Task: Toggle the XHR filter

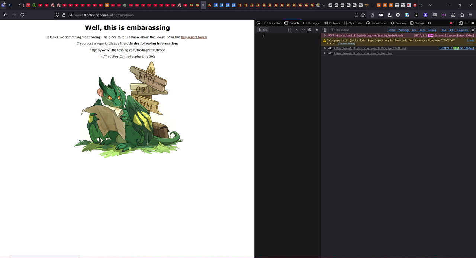Action: pyautogui.click(x=452, y=30)
